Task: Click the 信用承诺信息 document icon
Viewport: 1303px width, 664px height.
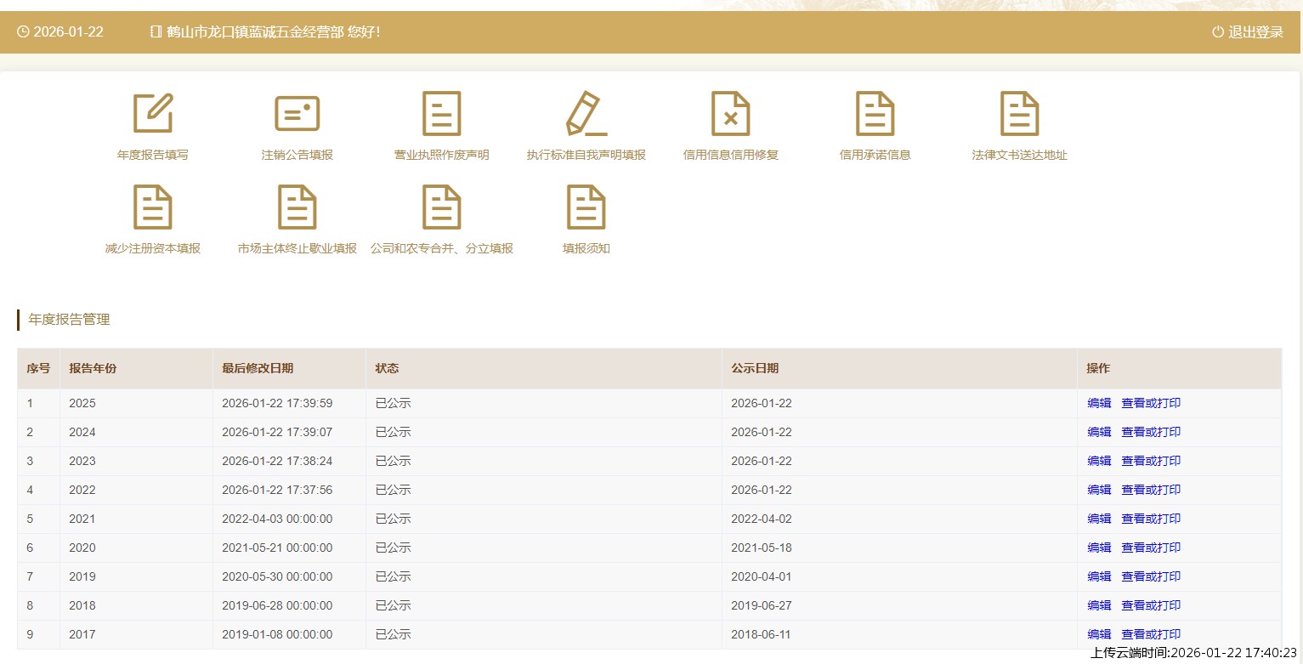Action: click(x=875, y=113)
